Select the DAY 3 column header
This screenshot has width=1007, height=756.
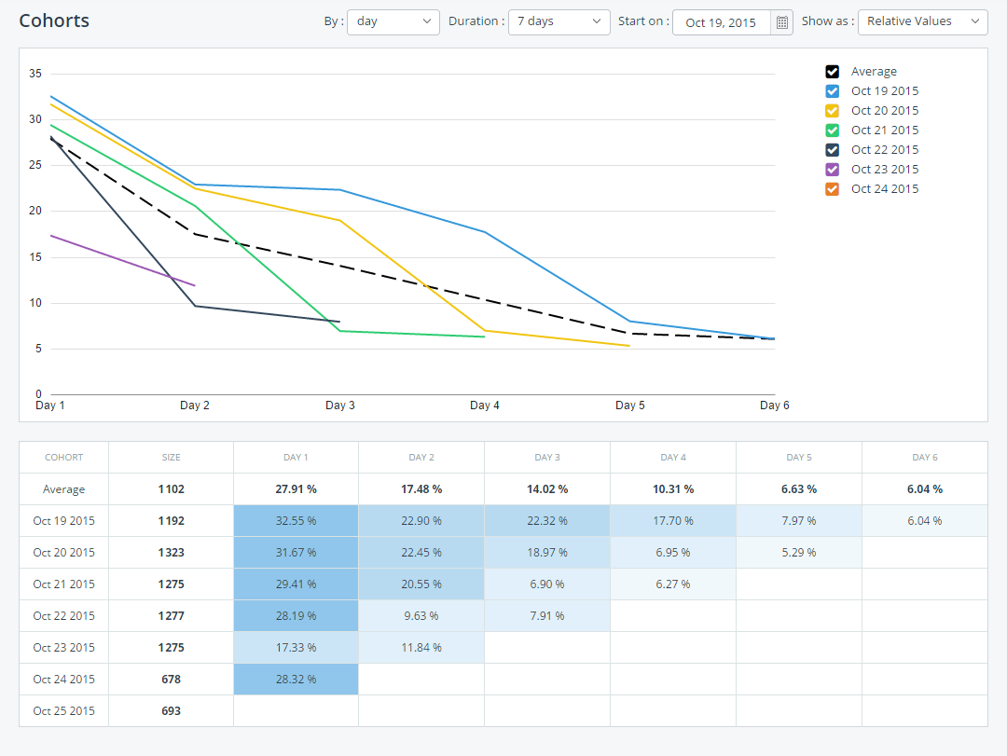point(546,457)
